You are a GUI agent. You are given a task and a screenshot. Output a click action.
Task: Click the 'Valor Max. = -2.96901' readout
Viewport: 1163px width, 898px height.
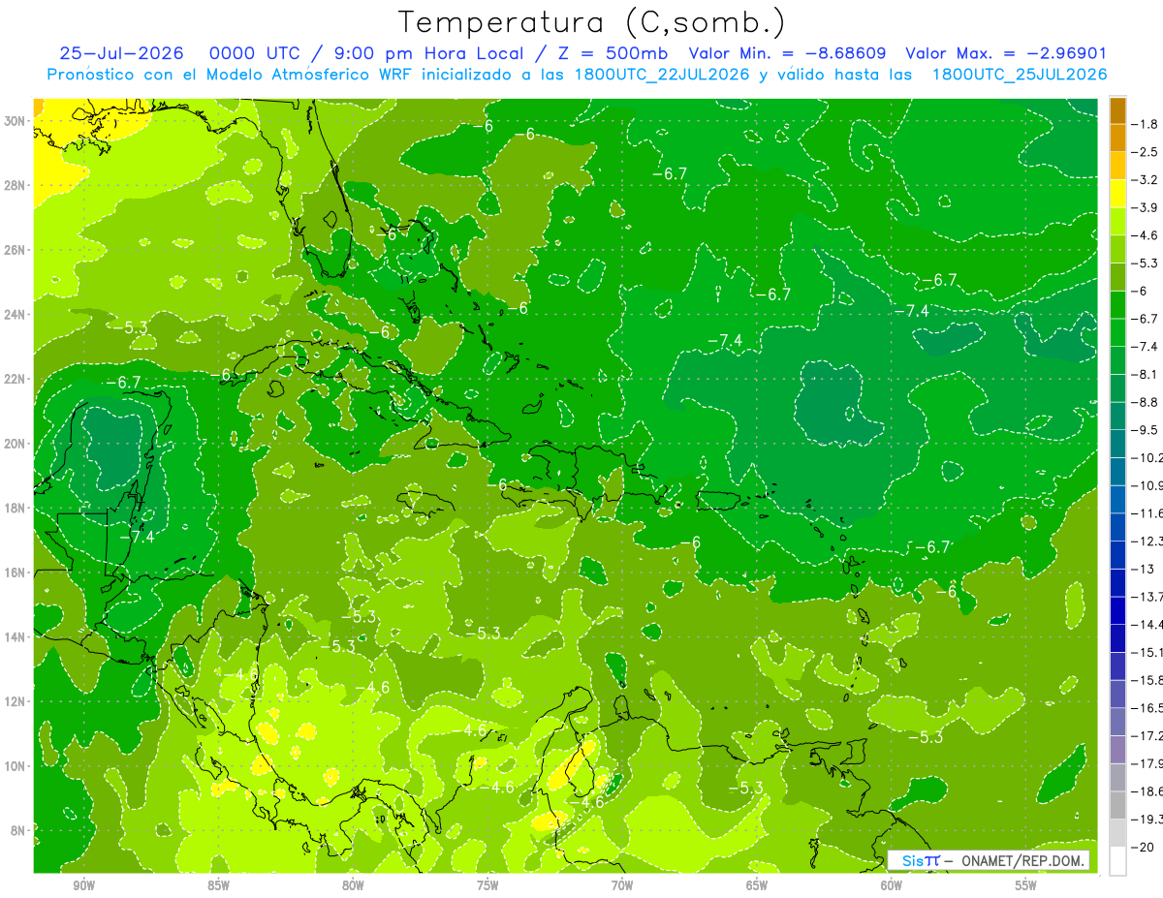[x=1005, y=53]
